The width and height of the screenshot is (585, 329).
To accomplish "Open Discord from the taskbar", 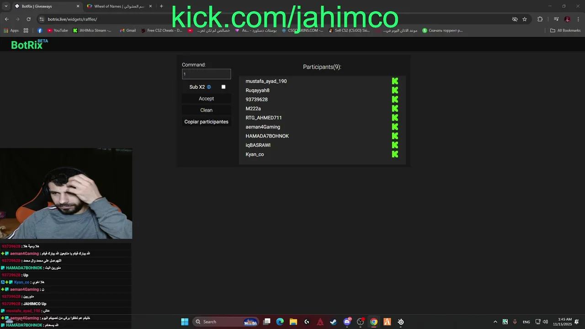I will click(347, 322).
